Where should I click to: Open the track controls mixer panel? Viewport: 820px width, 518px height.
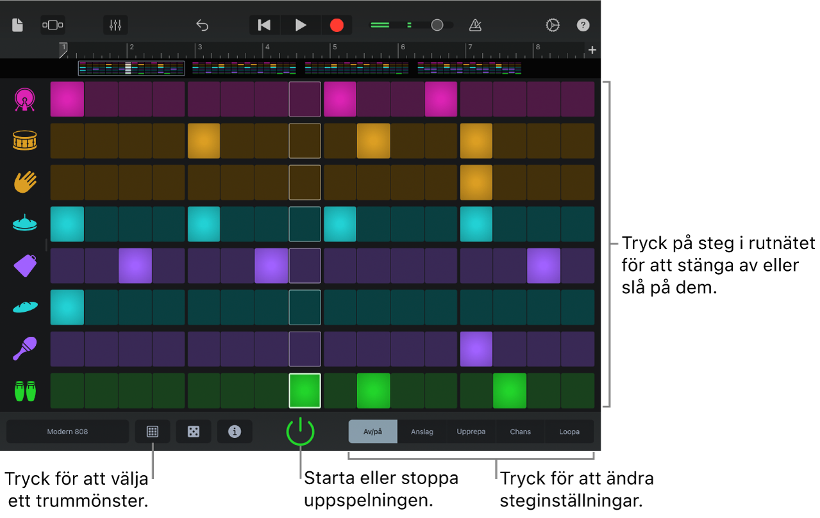coord(115,25)
